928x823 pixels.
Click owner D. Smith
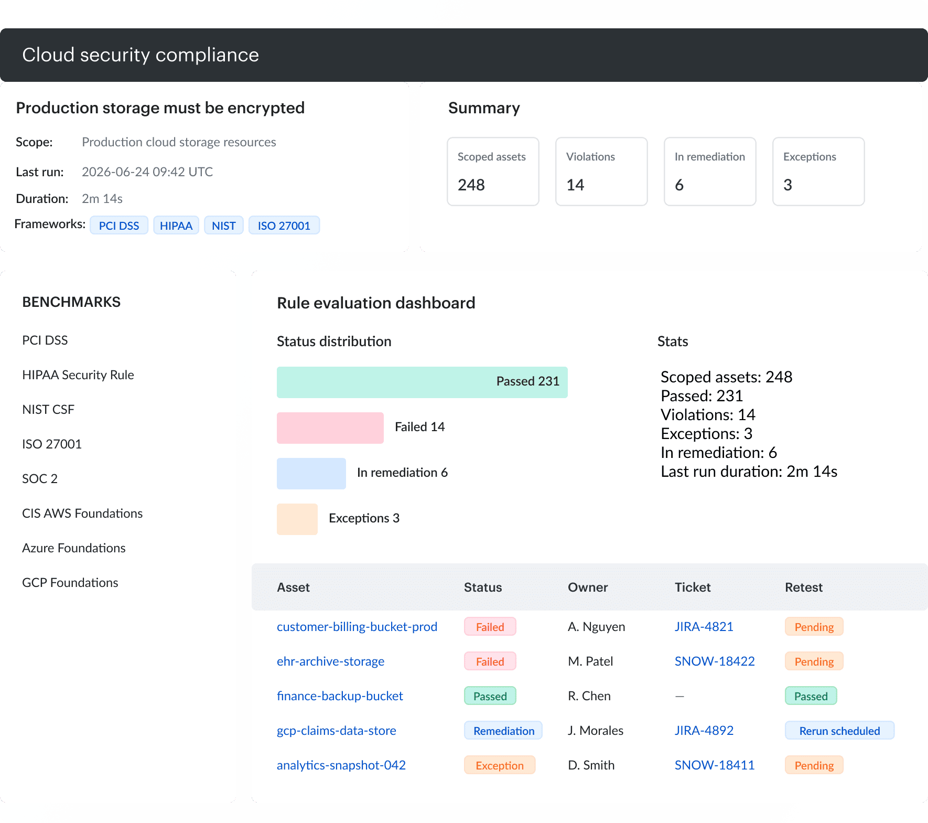(591, 765)
